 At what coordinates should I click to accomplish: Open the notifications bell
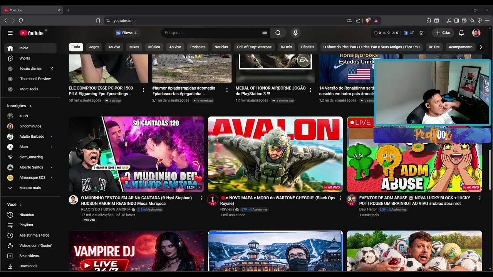(461, 33)
